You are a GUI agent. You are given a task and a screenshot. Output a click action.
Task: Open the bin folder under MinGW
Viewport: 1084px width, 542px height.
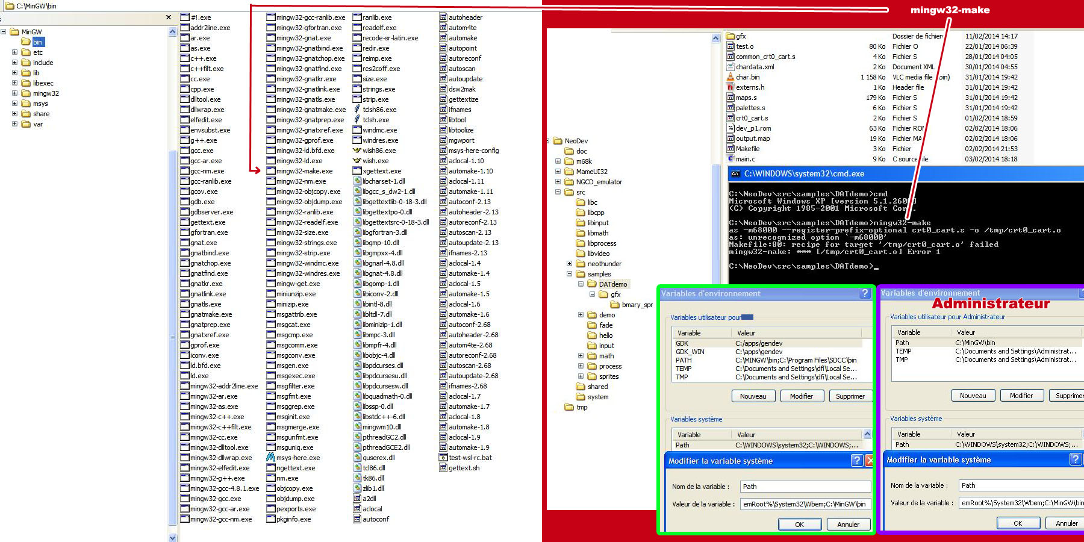(37, 42)
